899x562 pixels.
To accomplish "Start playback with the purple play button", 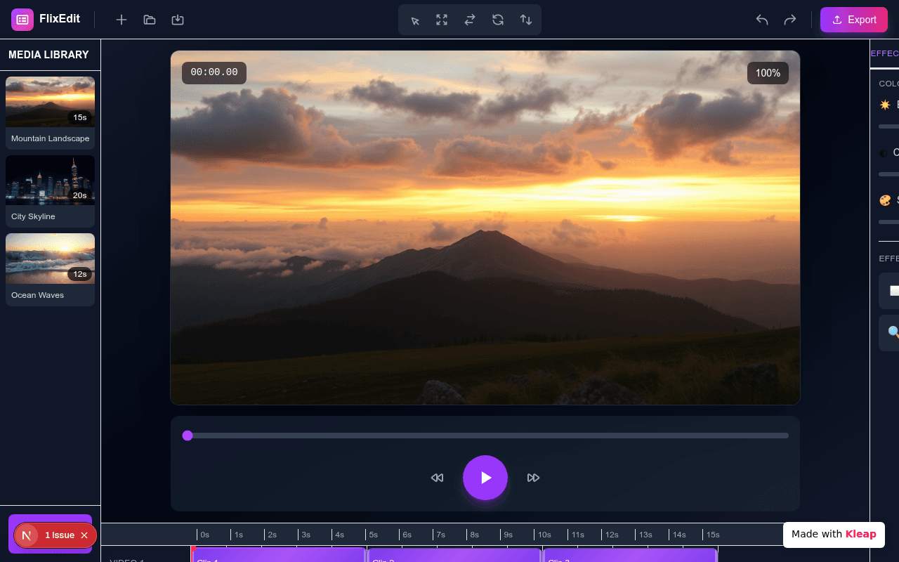I will 485,478.
